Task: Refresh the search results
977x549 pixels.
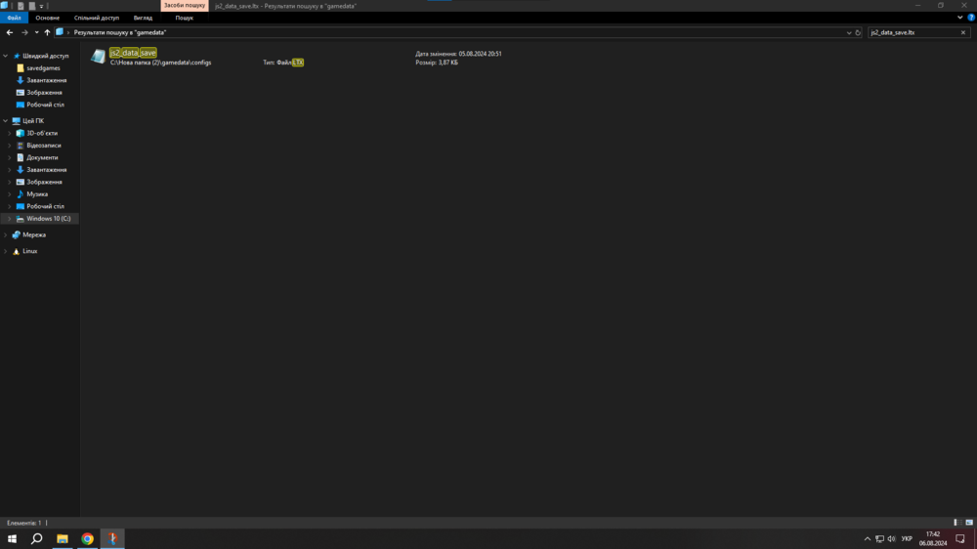Action: click(x=858, y=32)
